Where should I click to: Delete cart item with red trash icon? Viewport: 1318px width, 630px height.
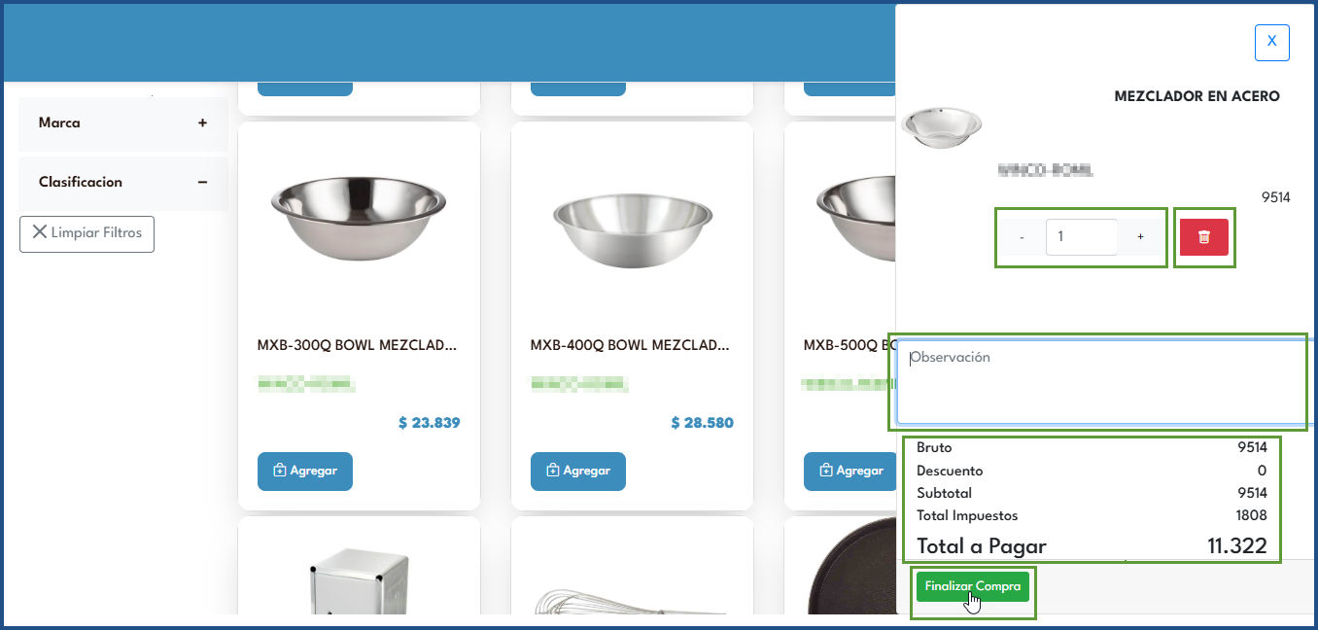click(1203, 237)
